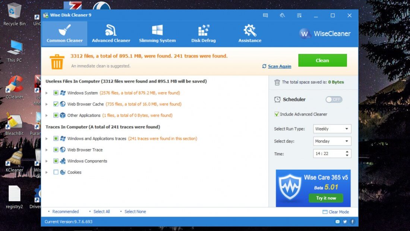
Task: Open the Select Run Type dropdown
Action: tap(332, 129)
